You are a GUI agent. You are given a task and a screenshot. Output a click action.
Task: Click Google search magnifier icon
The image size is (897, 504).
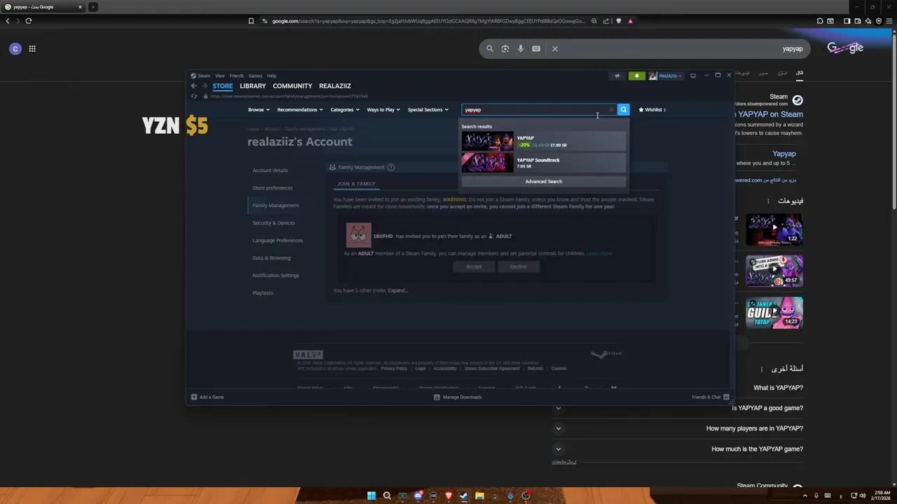click(490, 49)
